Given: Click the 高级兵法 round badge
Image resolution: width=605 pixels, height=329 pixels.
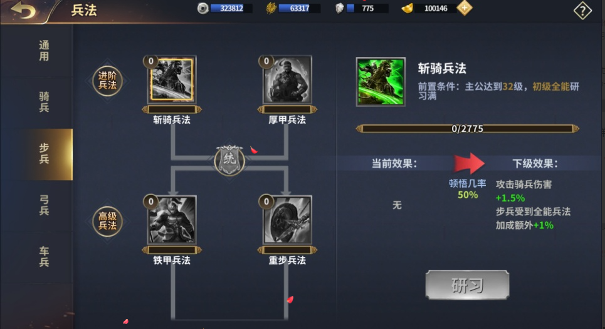Looking at the screenshot, I should pyautogui.click(x=107, y=221).
